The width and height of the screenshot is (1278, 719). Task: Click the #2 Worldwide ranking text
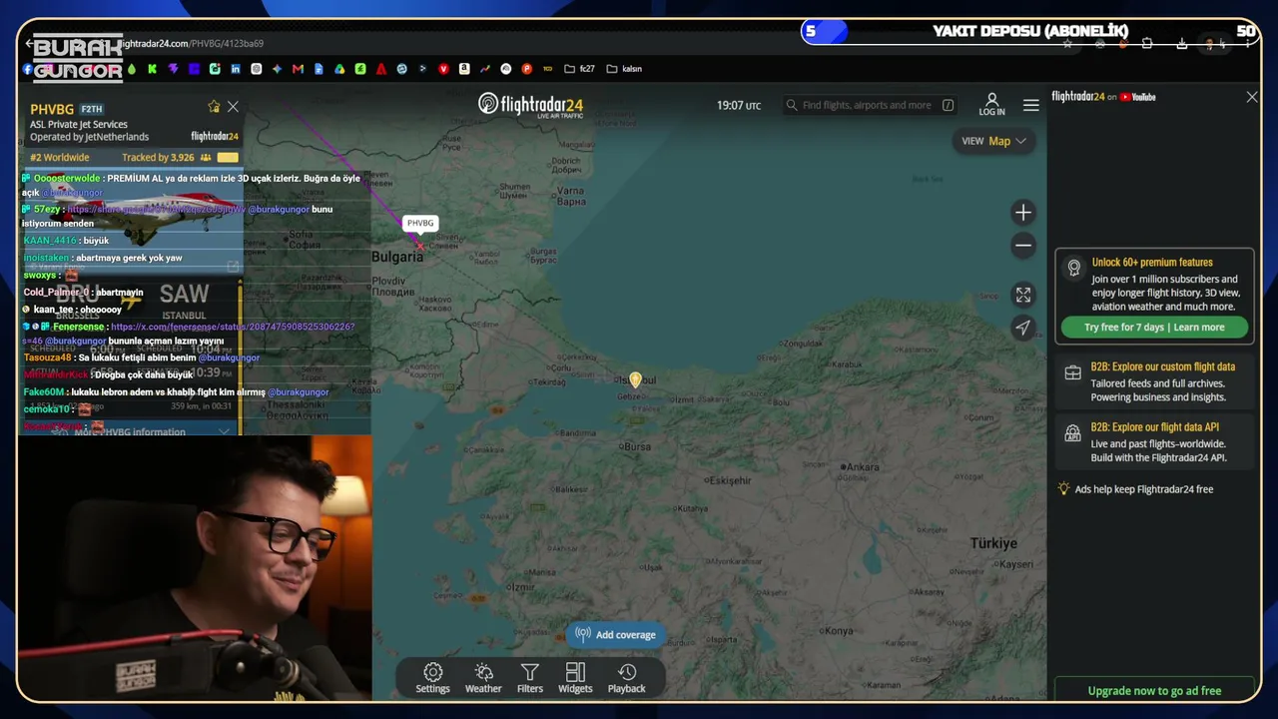[60, 157]
